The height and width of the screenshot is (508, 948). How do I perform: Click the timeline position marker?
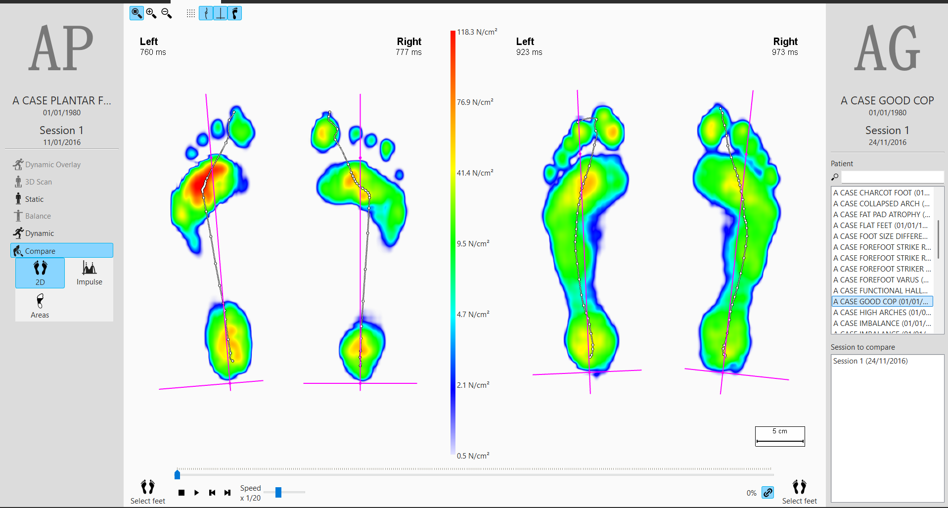tap(177, 475)
